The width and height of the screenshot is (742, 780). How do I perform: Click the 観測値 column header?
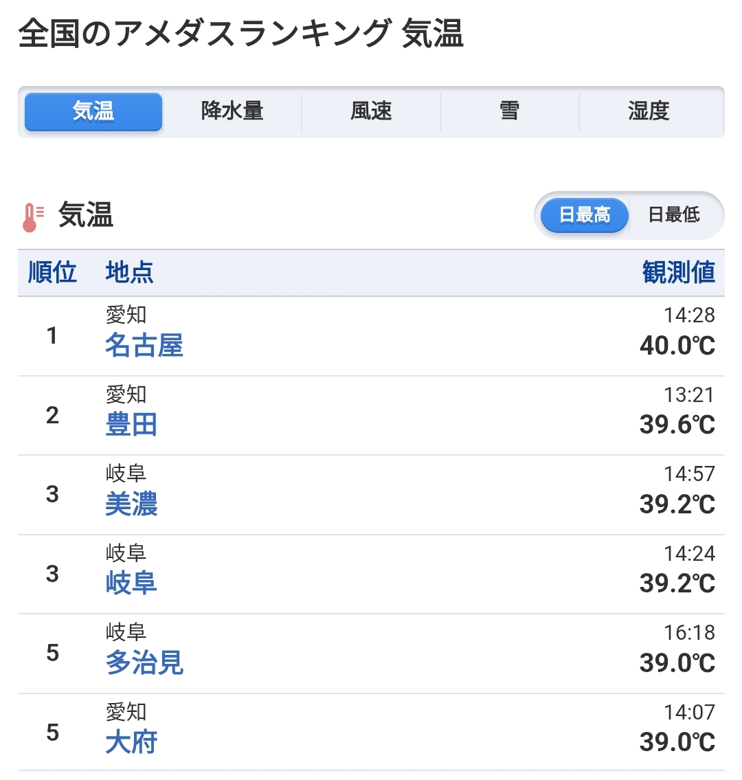(678, 273)
